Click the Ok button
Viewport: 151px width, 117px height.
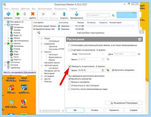click(x=75, y=110)
